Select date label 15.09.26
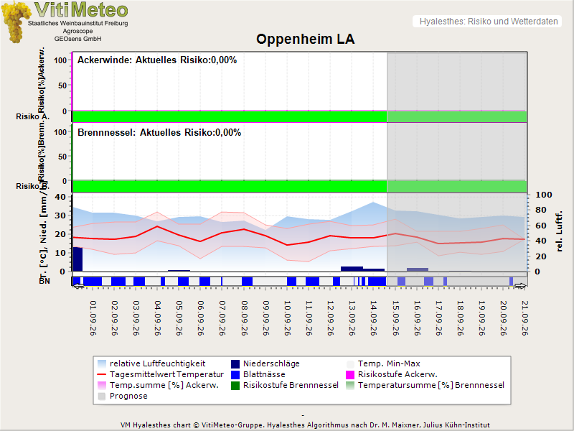Image resolution: width=574 pixels, height=431 pixels. [x=395, y=318]
